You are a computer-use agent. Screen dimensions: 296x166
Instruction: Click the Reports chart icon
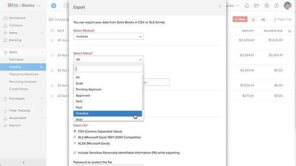coord(5,125)
